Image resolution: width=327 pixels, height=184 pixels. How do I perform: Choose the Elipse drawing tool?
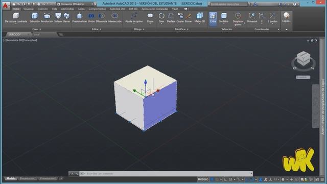150,18
